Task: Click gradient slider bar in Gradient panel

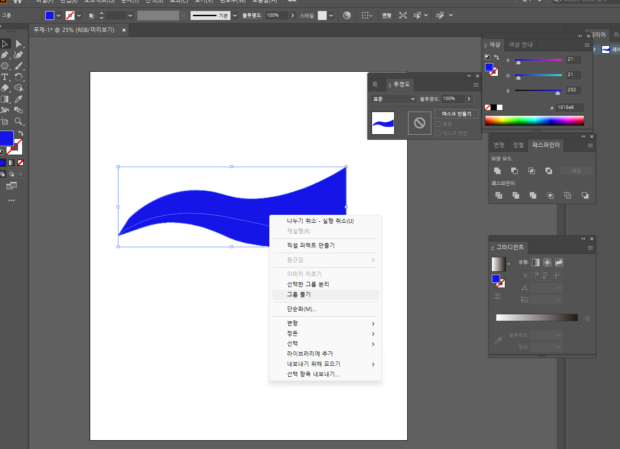Action: 537,318
